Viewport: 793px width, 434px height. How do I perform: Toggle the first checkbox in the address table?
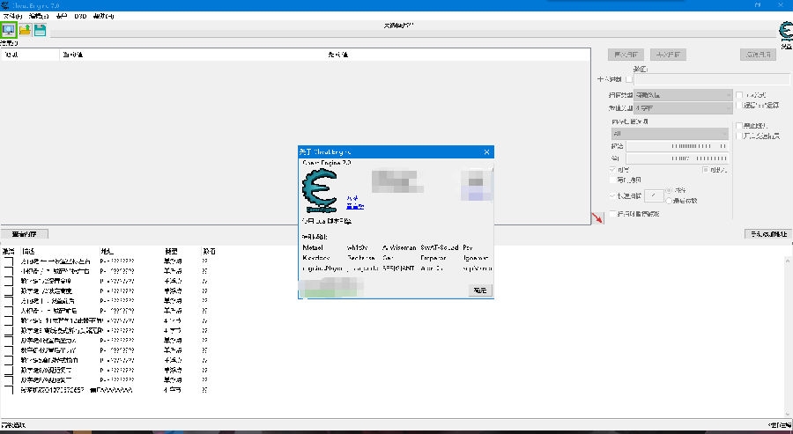(x=8, y=261)
